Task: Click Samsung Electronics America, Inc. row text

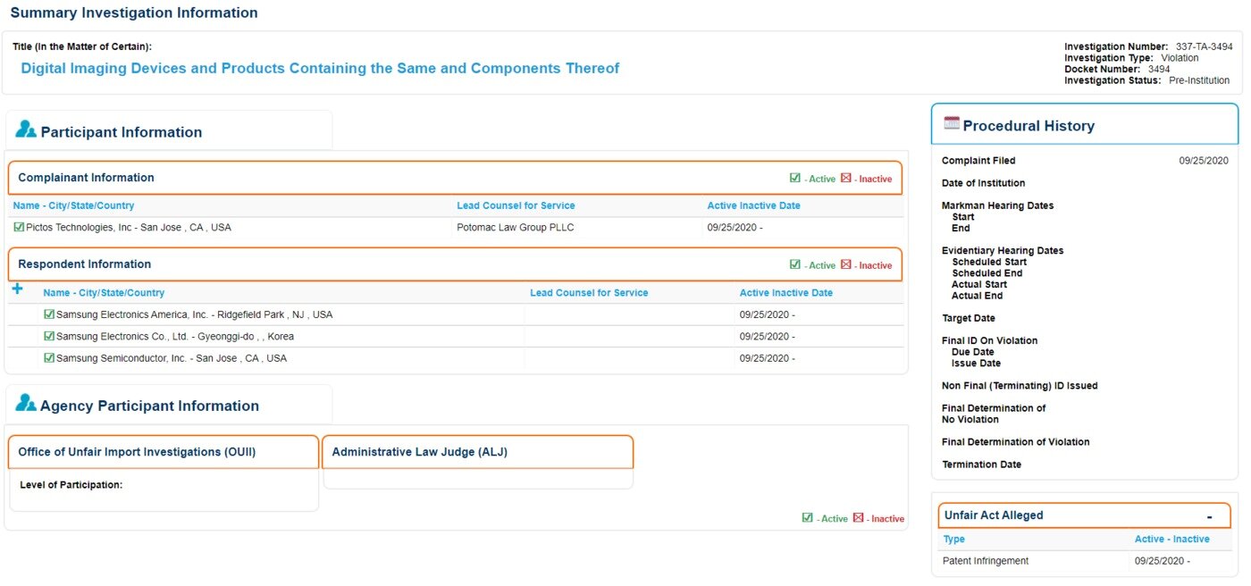Action: (x=194, y=314)
